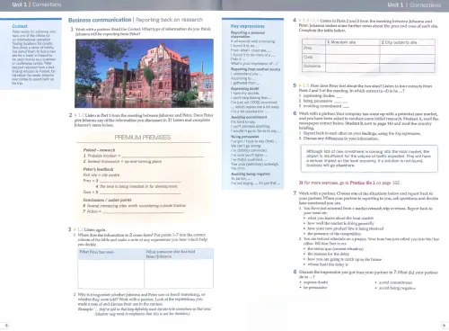Viewport: 449px width, 331px height.
Task: Click the 'Unit 1 Connections' header on right page
Action: point(414,4)
